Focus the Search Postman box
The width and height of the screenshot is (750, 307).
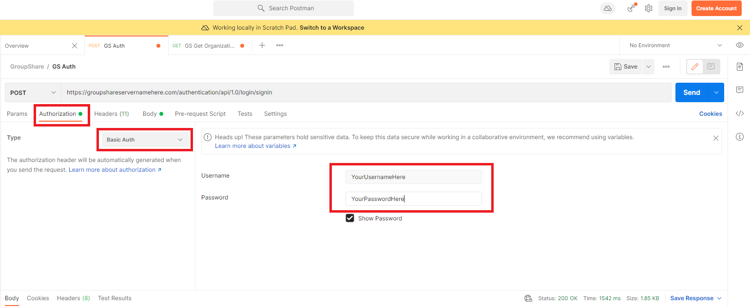[x=284, y=8]
